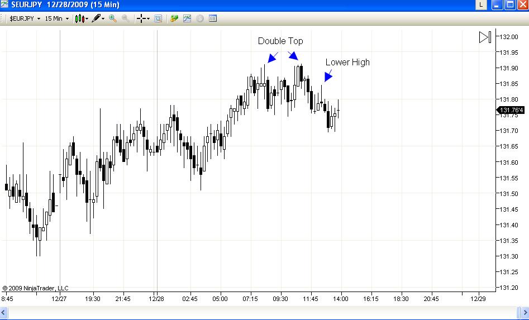Click the 09:30 time axis label
The width and height of the screenshot is (529, 320).
click(280, 299)
